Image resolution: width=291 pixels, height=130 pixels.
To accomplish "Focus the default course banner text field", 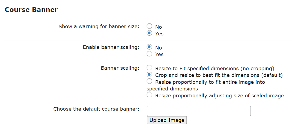I will [x=199, y=111].
